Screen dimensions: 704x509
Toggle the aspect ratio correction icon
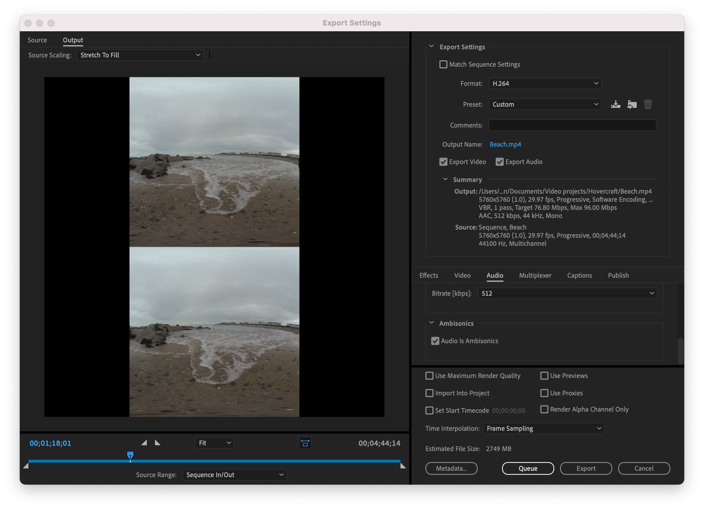pyautogui.click(x=305, y=443)
